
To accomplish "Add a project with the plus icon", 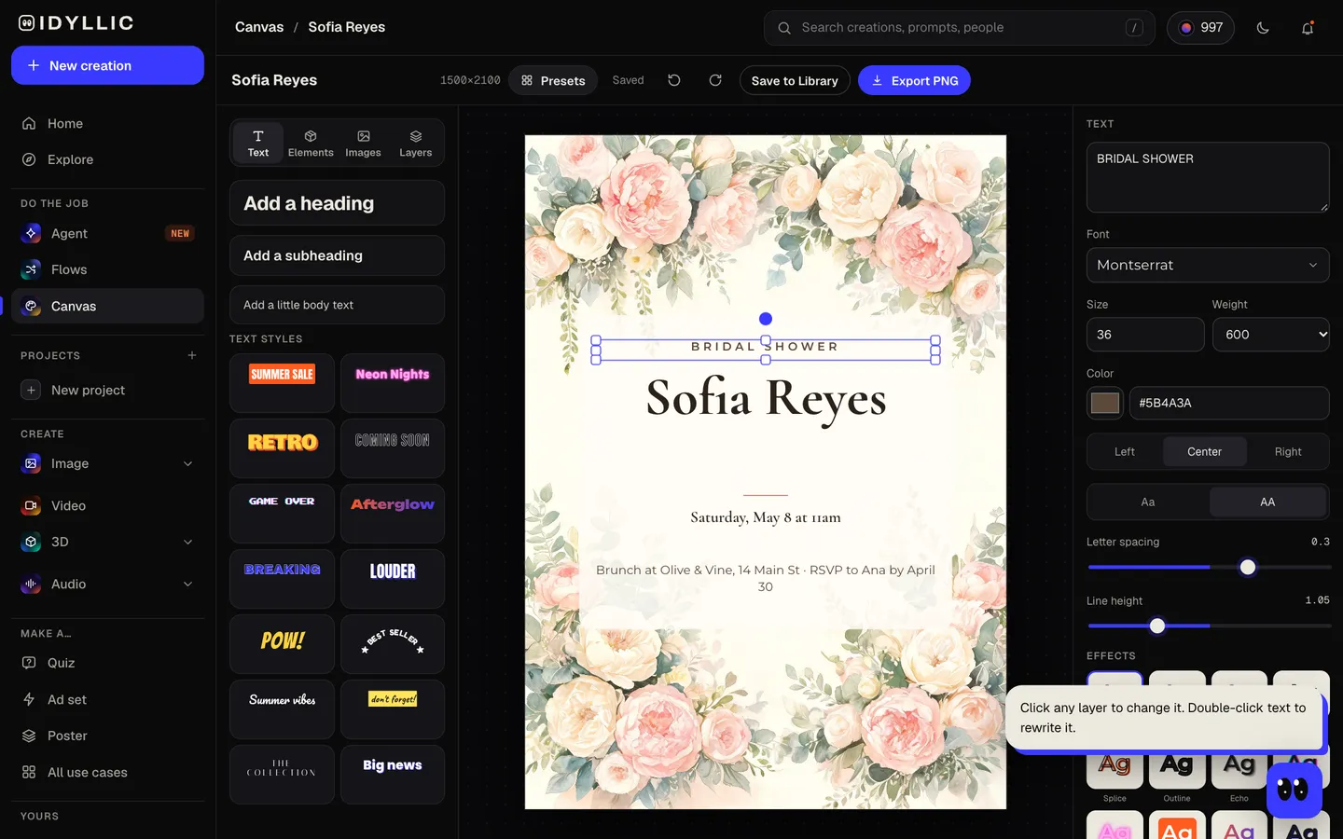I will (192, 355).
